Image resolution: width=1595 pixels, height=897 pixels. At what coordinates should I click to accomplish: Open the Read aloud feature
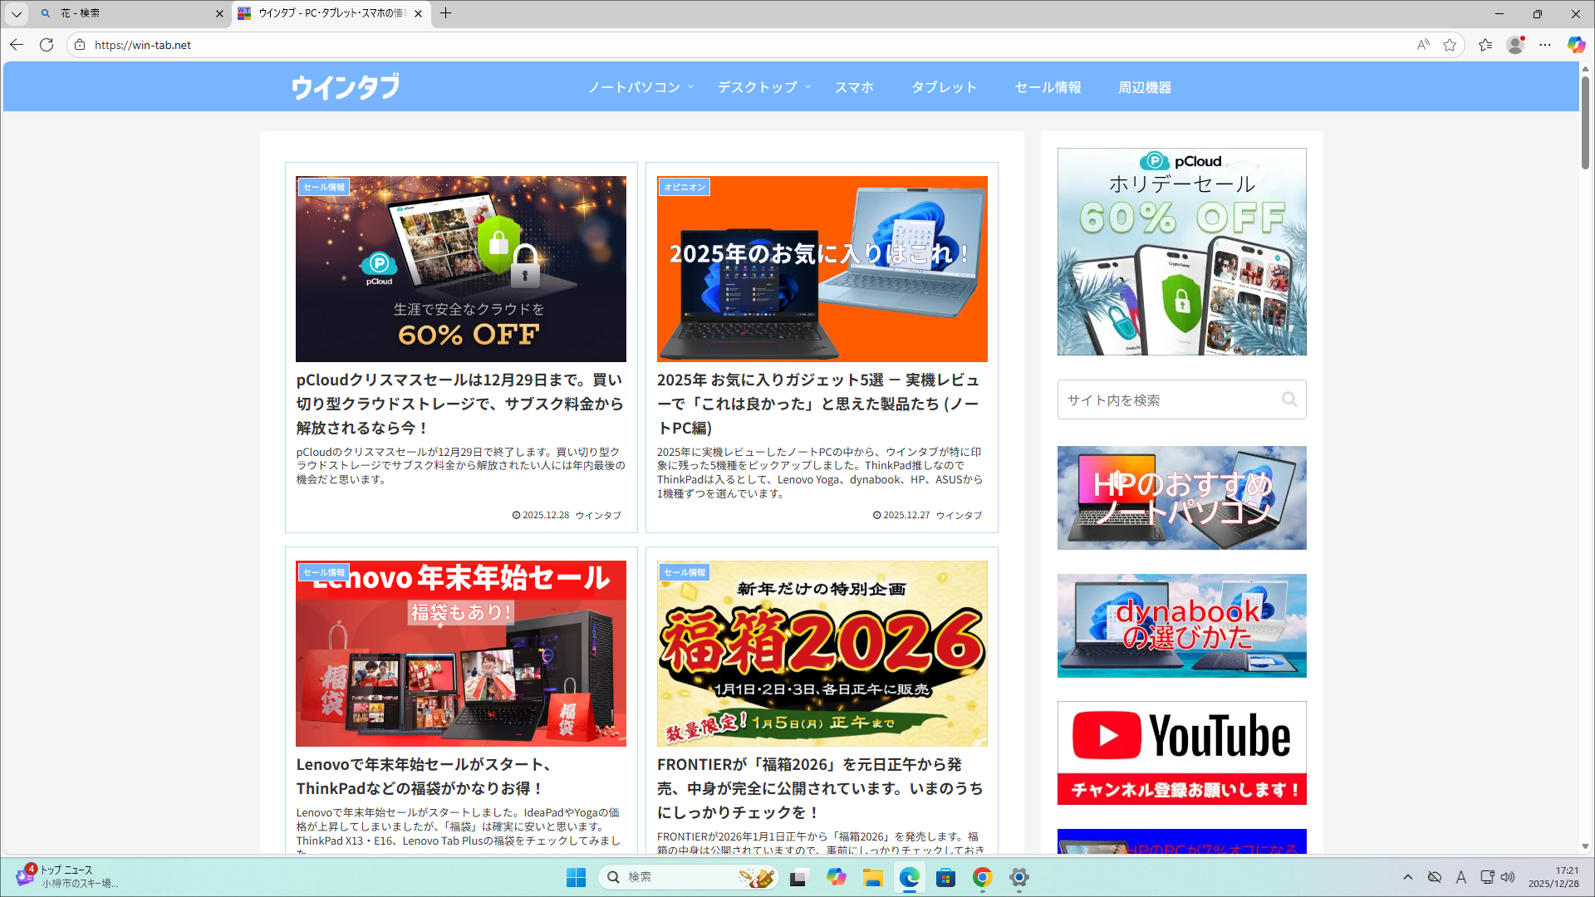[x=1422, y=45]
